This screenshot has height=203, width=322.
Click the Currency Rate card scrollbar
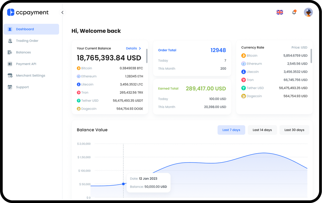pyautogui.click(x=311, y=56)
